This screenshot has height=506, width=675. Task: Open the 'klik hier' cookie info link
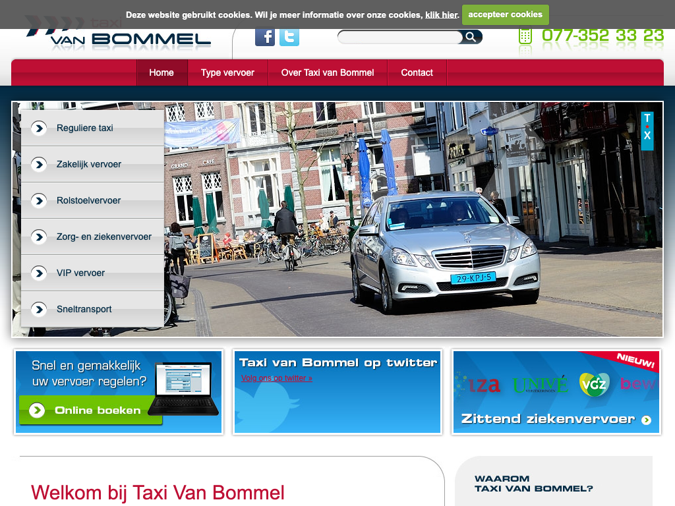(441, 14)
